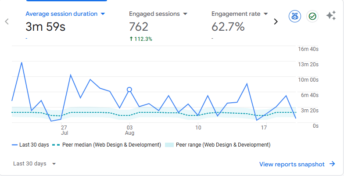The width and height of the screenshot is (344, 176).
Task: Change the Last 30 days date range
Action: [x=35, y=164]
